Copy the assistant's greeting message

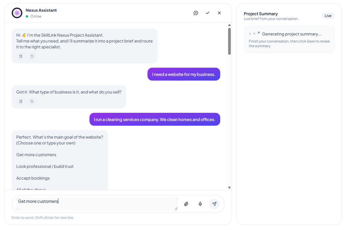[21, 56]
